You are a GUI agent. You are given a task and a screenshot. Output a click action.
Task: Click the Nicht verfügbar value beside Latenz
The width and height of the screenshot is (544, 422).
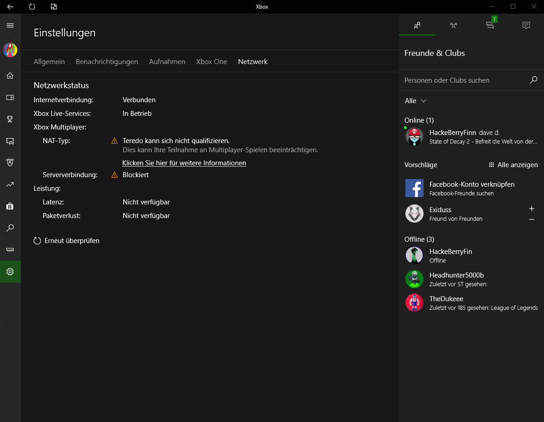[x=146, y=202]
